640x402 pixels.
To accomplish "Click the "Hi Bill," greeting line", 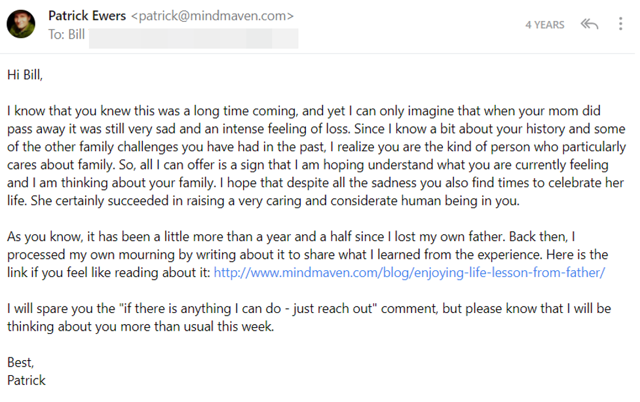I will click(x=25, y=75).
